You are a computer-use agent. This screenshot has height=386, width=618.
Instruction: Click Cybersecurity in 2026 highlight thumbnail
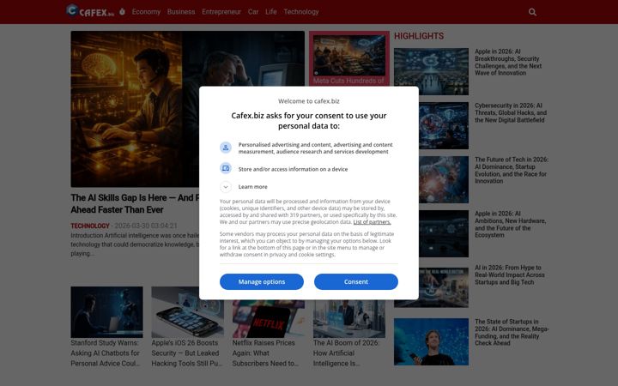444,125
